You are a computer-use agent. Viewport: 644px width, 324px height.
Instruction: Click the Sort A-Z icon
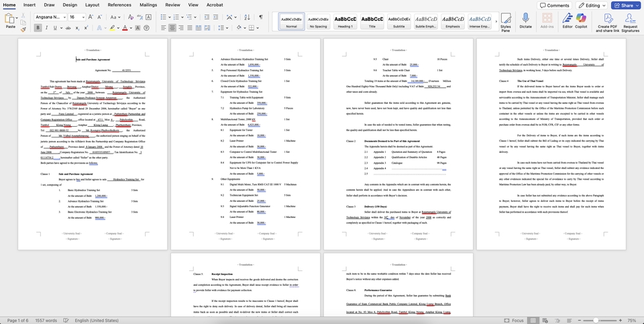click(x=247, y=17)
